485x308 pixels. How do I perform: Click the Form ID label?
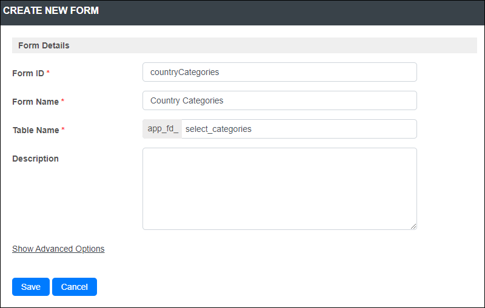tap(28, 73)
